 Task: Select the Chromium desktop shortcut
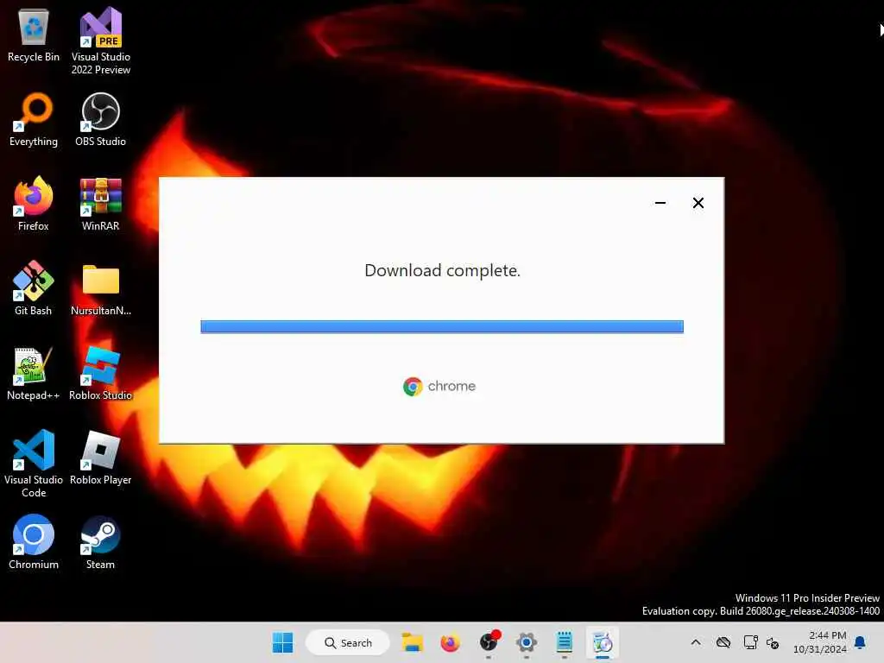(x=34, y=542)
